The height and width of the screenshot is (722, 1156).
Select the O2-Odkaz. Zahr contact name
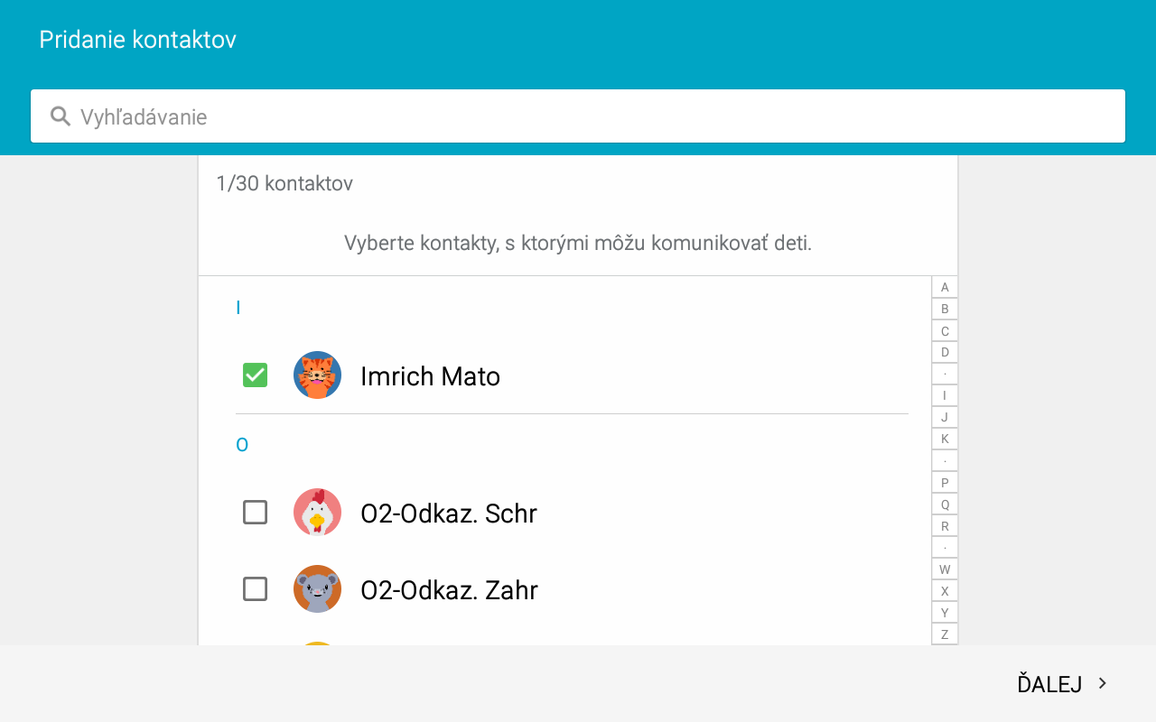pyautogui.click(x=449, y=590)
